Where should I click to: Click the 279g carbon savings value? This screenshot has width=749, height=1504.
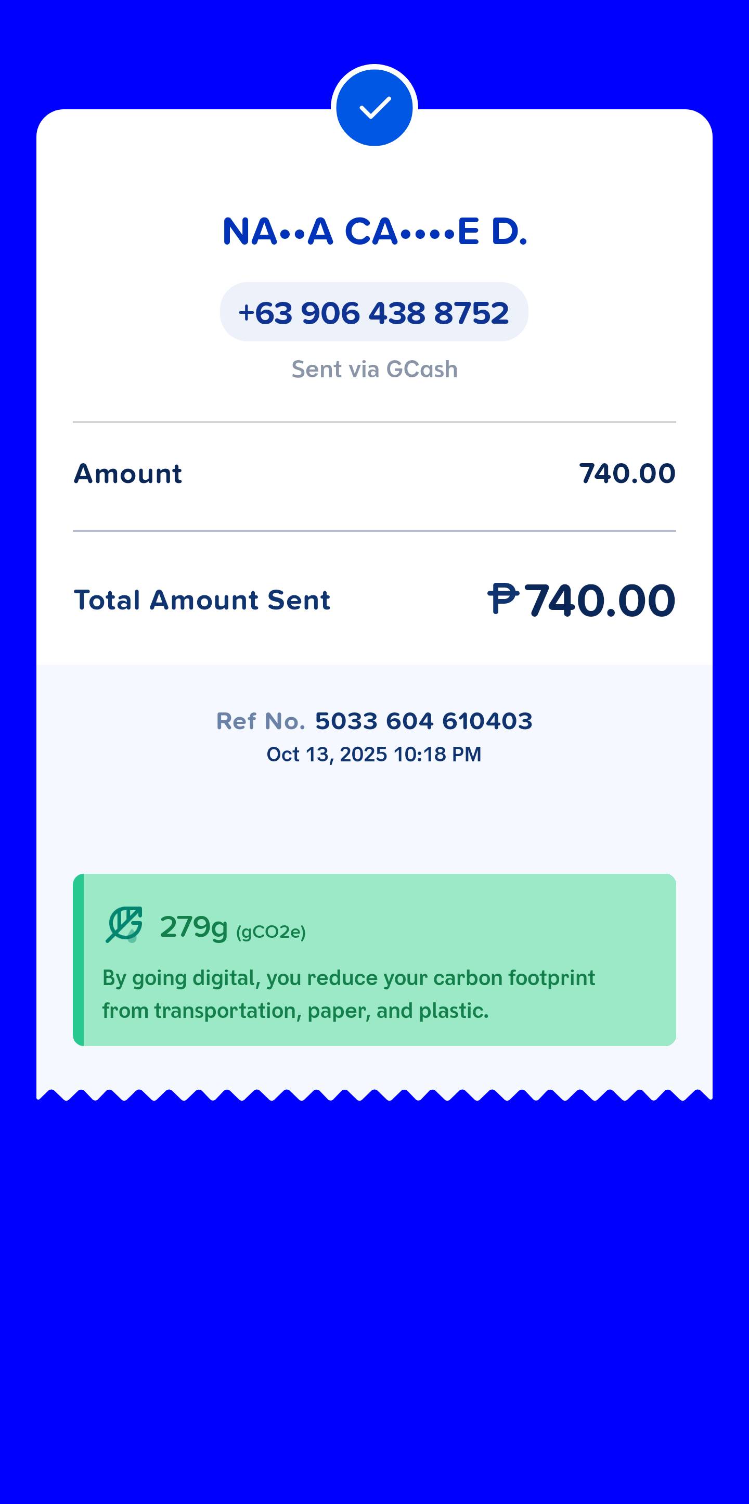pos(193,926)
